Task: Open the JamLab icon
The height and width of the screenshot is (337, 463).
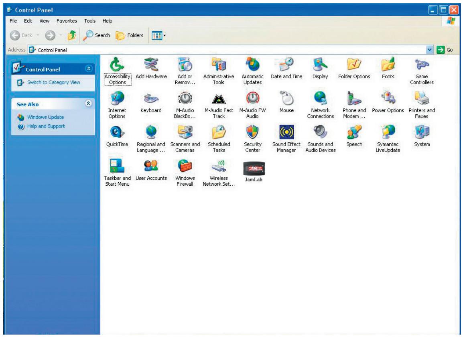Action: (x=254, y=168)
